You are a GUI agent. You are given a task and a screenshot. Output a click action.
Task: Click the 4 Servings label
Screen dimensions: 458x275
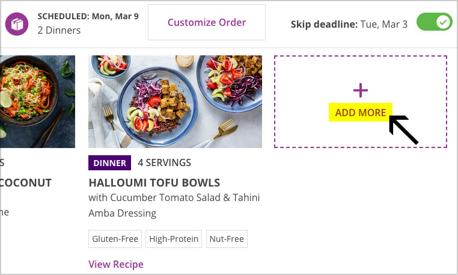pos(164,162)
